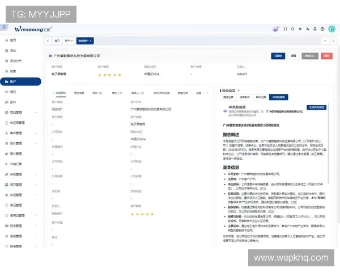Select the 活动 (1) detail tab
Screen dimensions: 340x272
pyautogui.click(x=97, y=93)
